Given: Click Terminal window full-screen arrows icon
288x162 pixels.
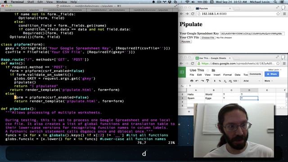Looking at the screenshot, I should (175, 6).
